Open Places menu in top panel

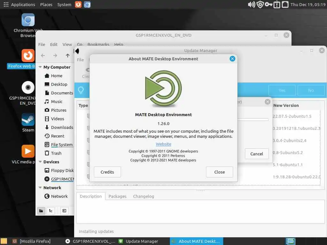pyautogui.click(x=46, y=4)
